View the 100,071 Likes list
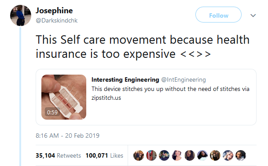This screenshot has width=268, height=166. point(104,155)
